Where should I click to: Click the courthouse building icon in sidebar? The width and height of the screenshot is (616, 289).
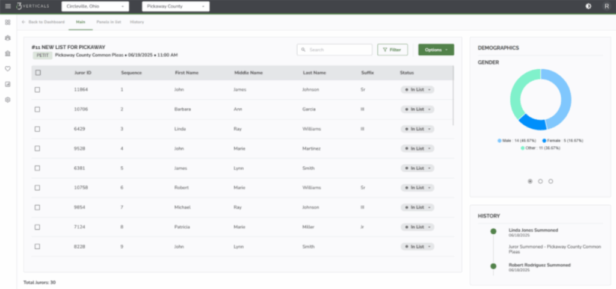point(8,54)
